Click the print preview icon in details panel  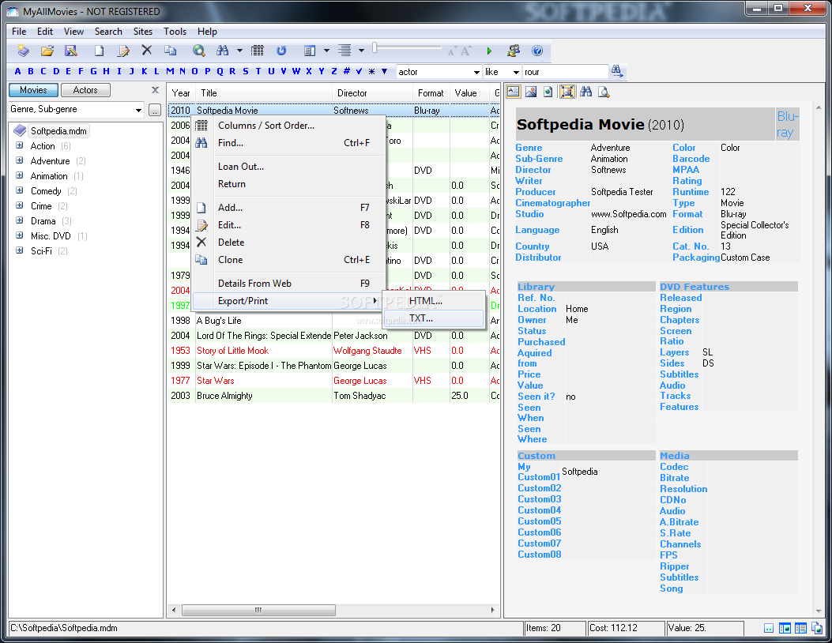pyautogui.click(x=604, y=92)
